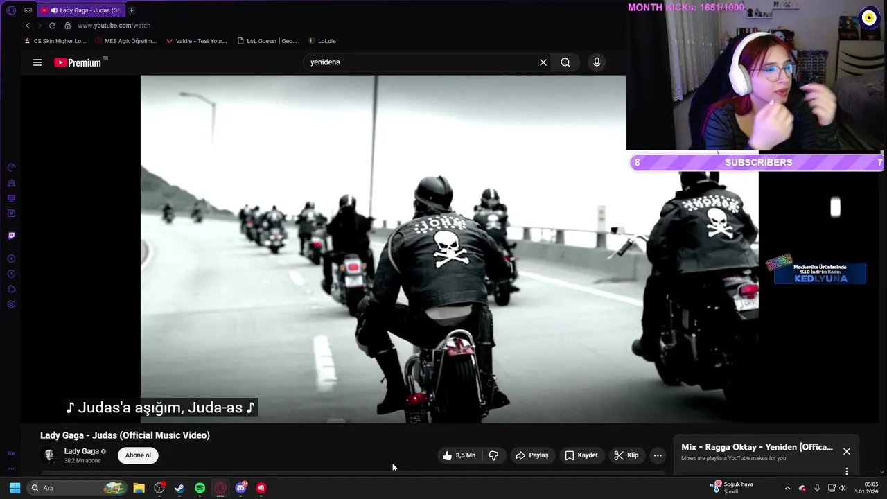The height and width of the screenshot is (499, 887).
Task: Open MEB Açık Öğretim bookmark
Action: 126,41
